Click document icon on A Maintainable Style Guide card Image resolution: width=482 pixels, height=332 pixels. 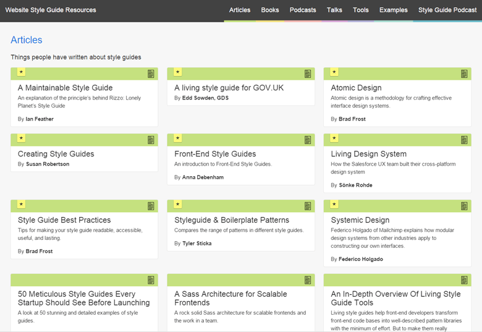coord(151,74)
